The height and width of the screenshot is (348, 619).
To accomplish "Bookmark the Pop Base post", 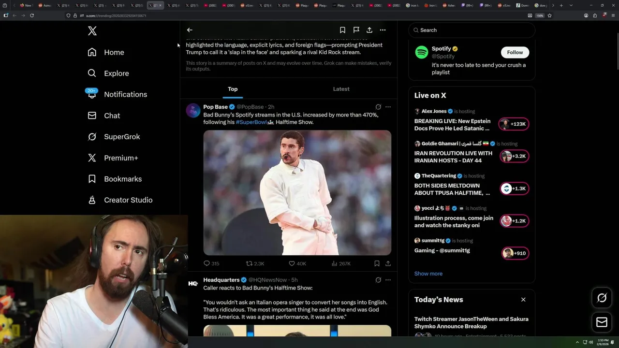I will click(377, 263).
